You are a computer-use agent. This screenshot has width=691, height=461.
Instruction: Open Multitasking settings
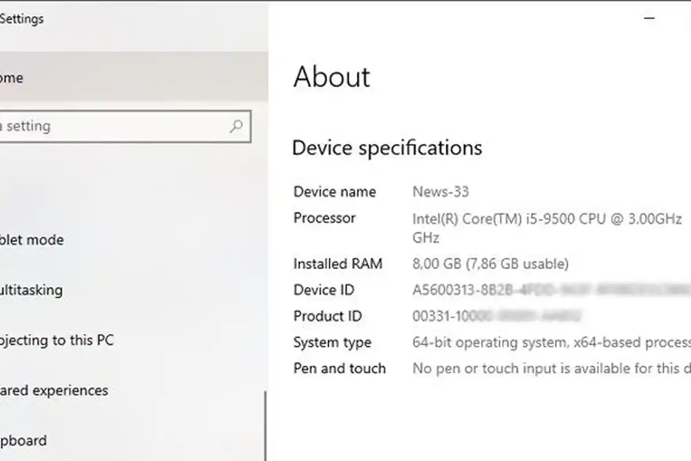[x=32, y=290]
